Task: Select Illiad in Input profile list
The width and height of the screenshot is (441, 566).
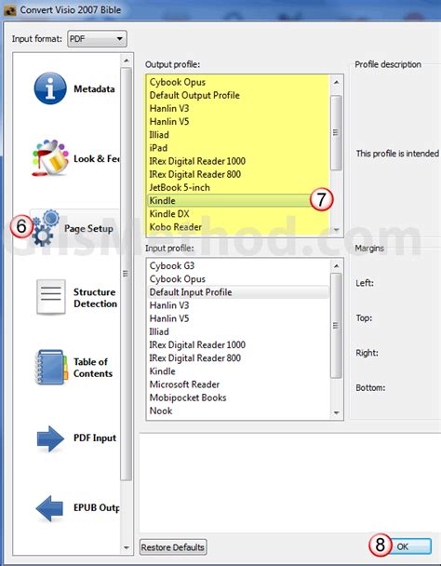Action: coord(238,331)
